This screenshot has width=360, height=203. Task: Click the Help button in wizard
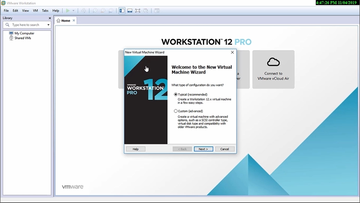(x=136, y=149)
